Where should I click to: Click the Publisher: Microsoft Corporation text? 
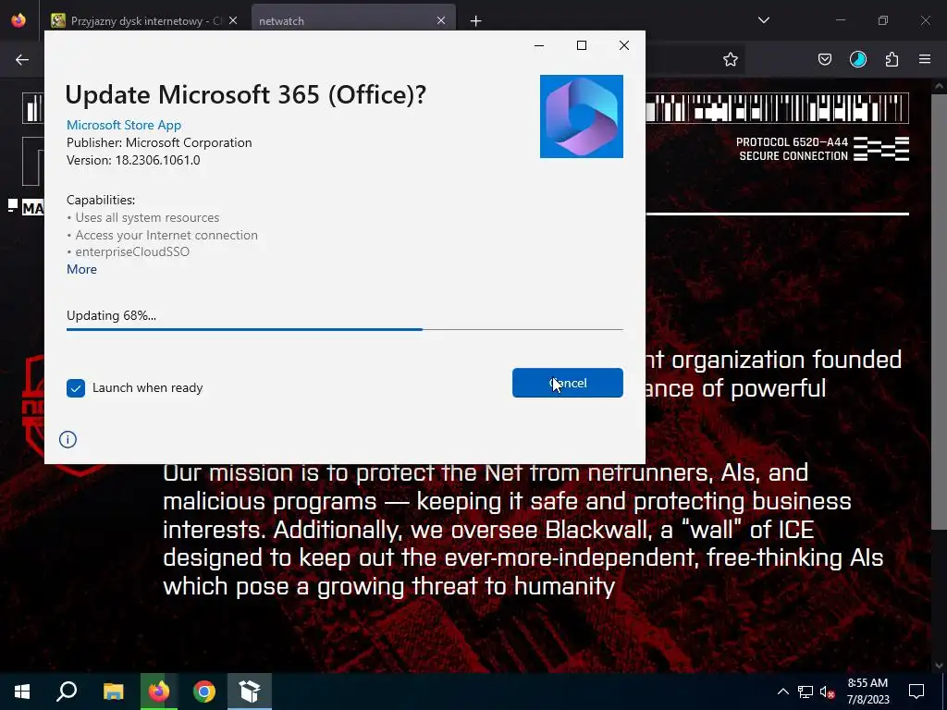(x=159, y=142)
